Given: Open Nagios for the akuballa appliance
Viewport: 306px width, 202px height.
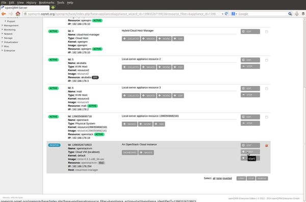Looking at the screenshot, I should [148, 67].
